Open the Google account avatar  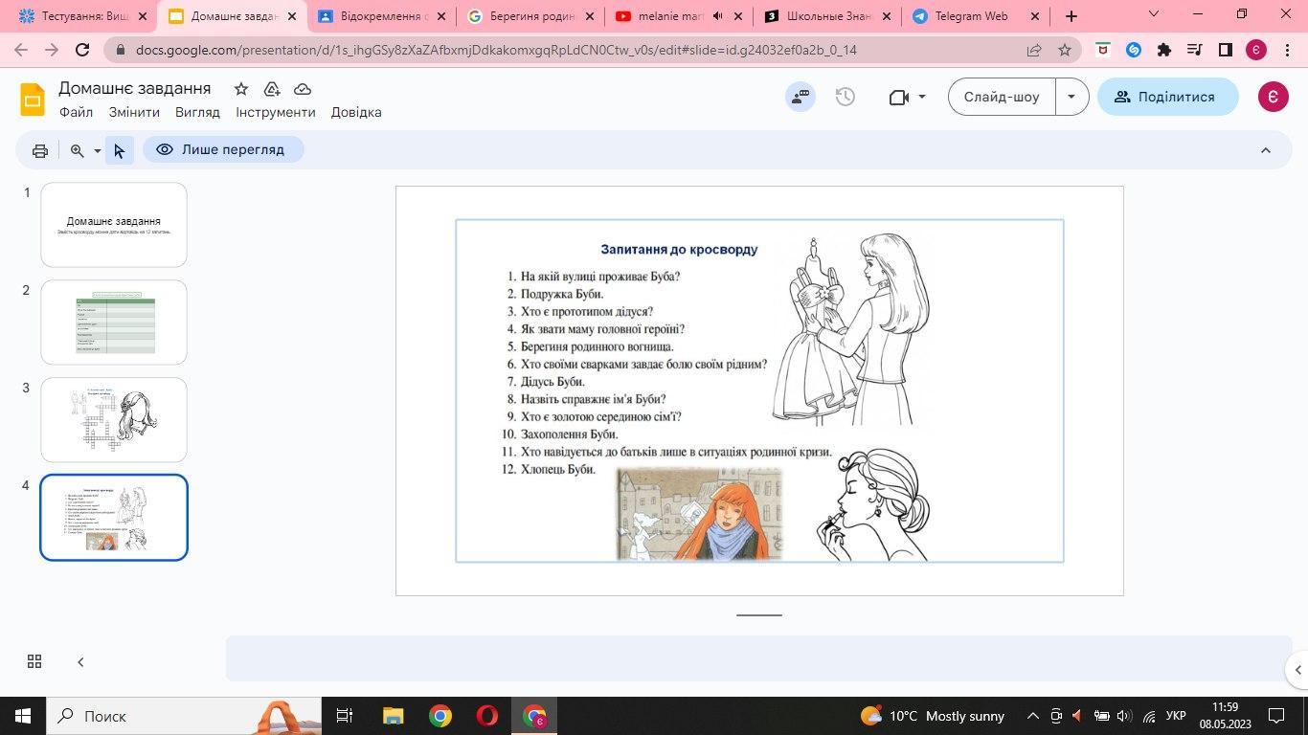(x=1273, y=97)
